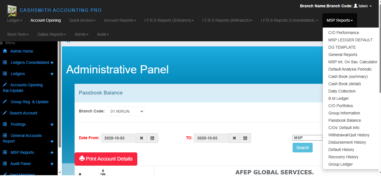Click the Admin Home house icon
This screenshot has width=381, height=176.
coord(5,51)
